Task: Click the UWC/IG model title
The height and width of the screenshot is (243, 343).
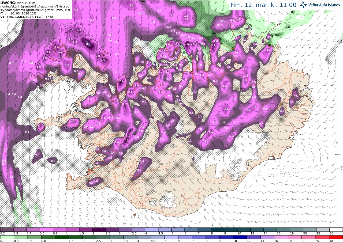Action: (x=8, y=3)
